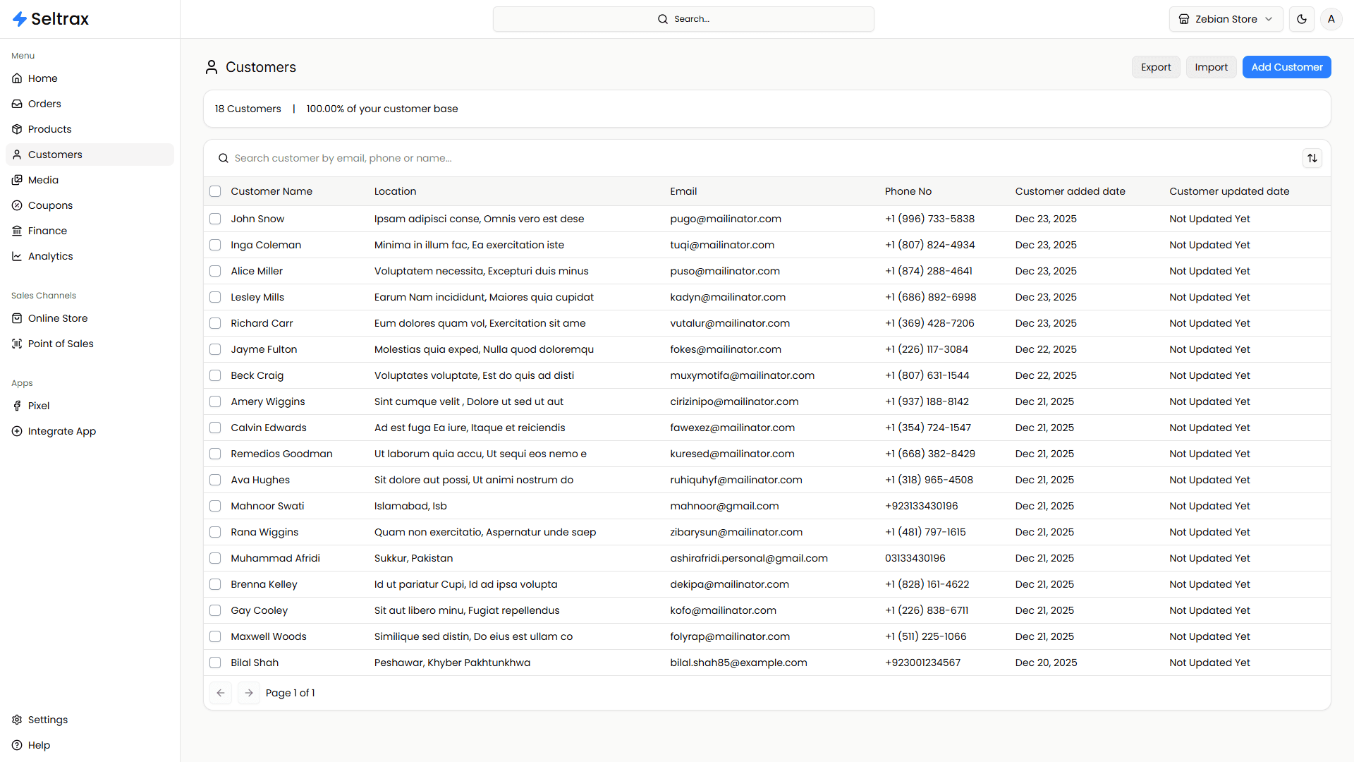The image size is (1354, 762).
Task: Open Coupons in the sidebar menu
Action: pyautogui.click(x=90, y=205)
